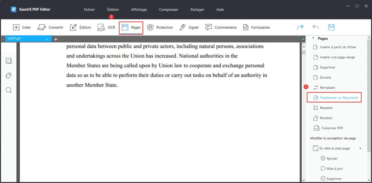Open the Commentaire tool
This screenshot has height=183, width=372.
[221, 28]
